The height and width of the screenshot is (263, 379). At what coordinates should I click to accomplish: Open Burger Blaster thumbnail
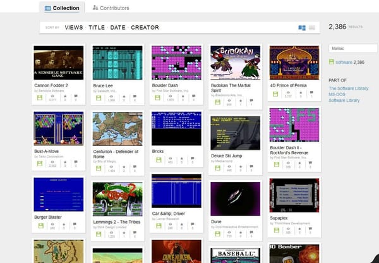coord(59,195)
